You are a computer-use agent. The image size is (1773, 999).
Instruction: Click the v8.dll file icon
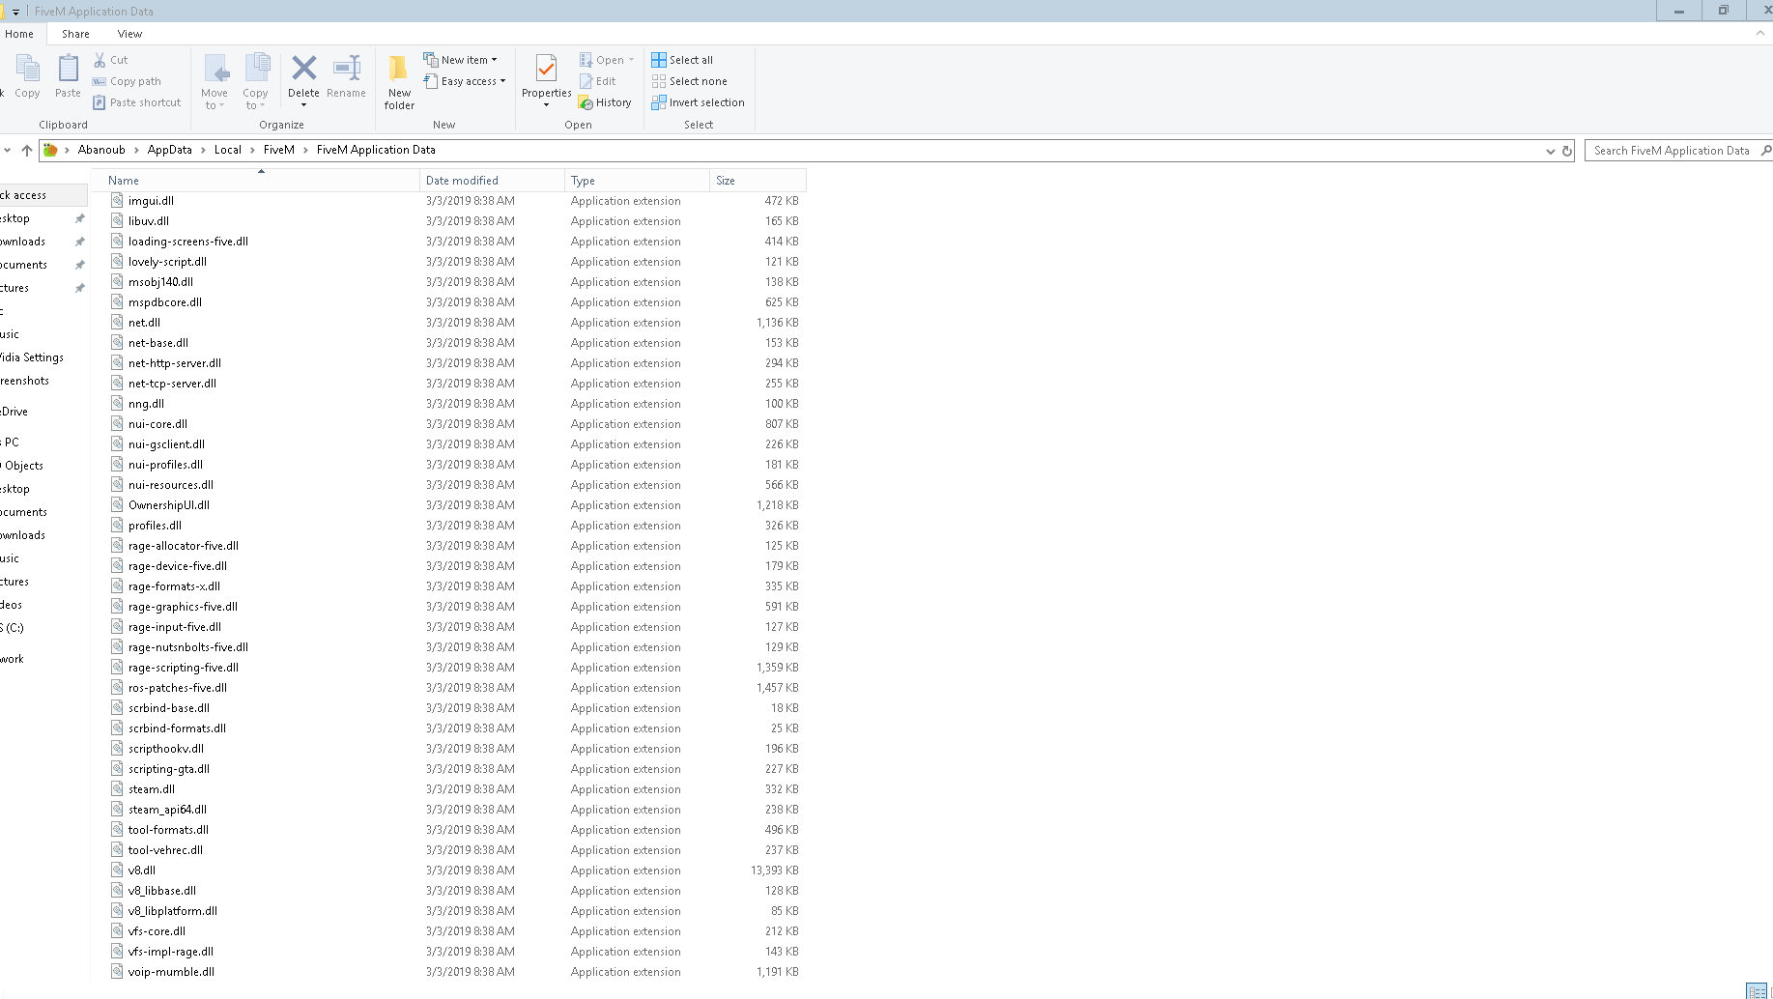coord(117,871)
